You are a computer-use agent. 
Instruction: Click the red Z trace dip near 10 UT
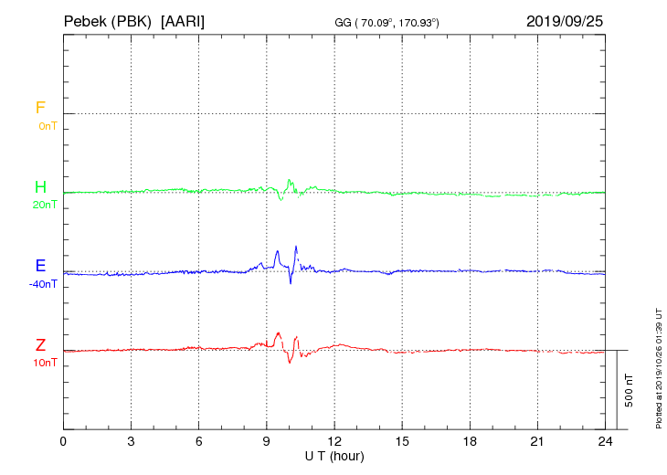click(x=290, y=362)
